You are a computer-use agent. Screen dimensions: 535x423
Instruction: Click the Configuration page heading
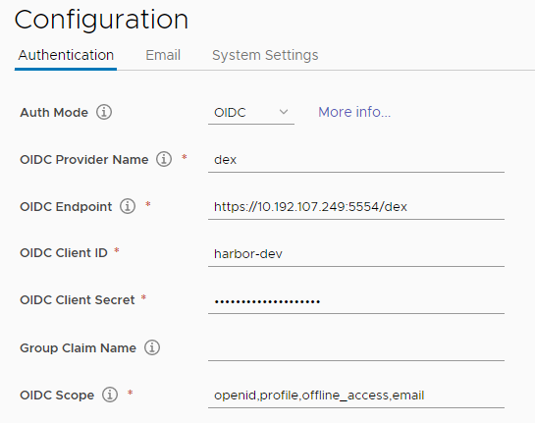pos(101,20)
